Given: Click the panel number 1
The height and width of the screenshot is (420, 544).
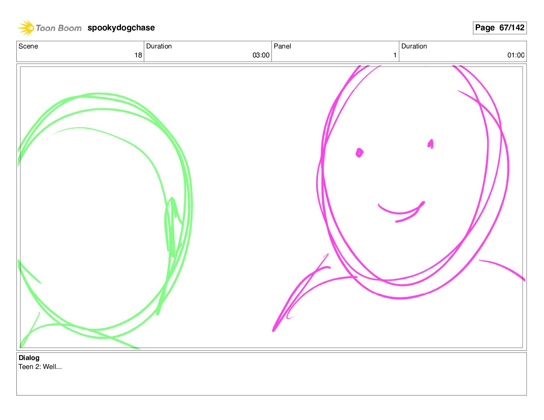Looking at the screenshot, I should 395,55.
